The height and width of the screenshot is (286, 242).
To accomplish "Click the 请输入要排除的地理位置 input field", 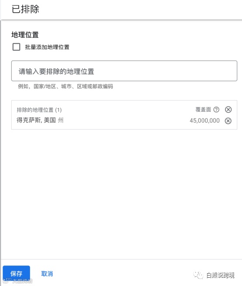I will pos(124,71).
